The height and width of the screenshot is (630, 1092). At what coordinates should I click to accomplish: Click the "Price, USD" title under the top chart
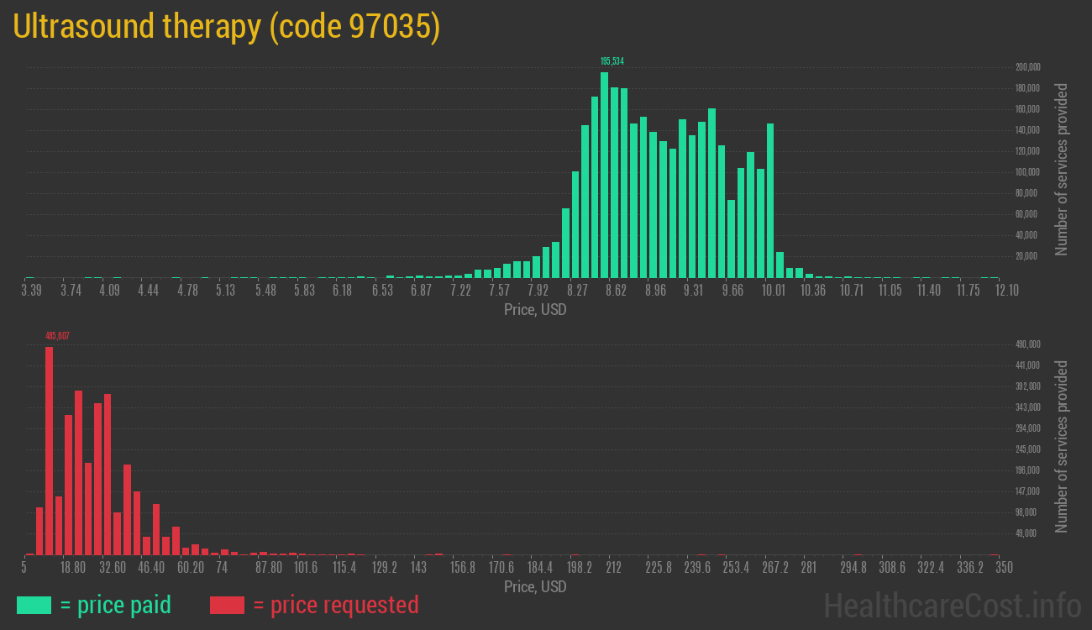[x=535, y=310]
